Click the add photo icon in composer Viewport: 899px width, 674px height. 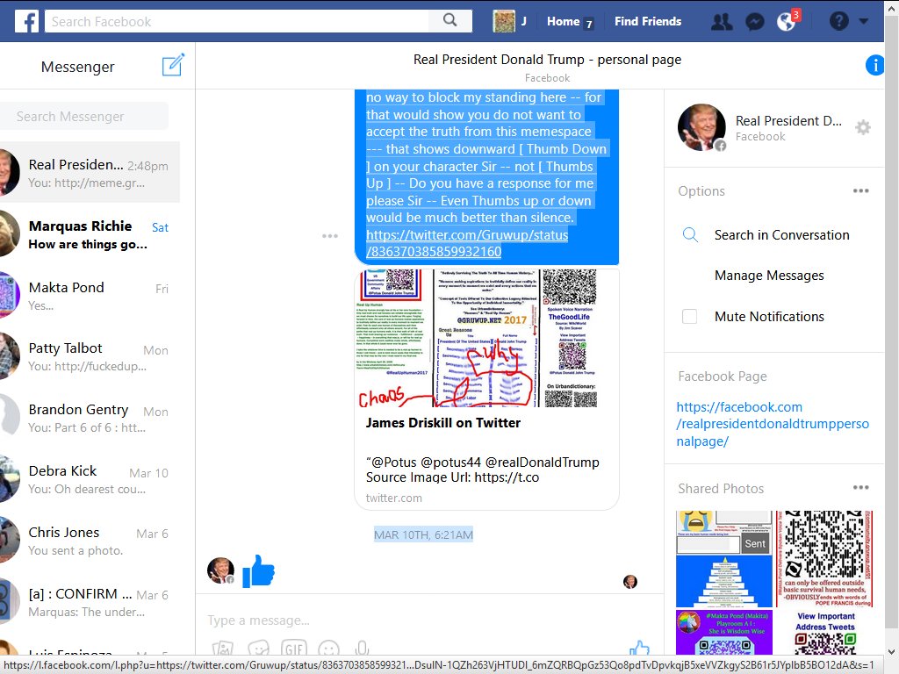tap(222, 649)
